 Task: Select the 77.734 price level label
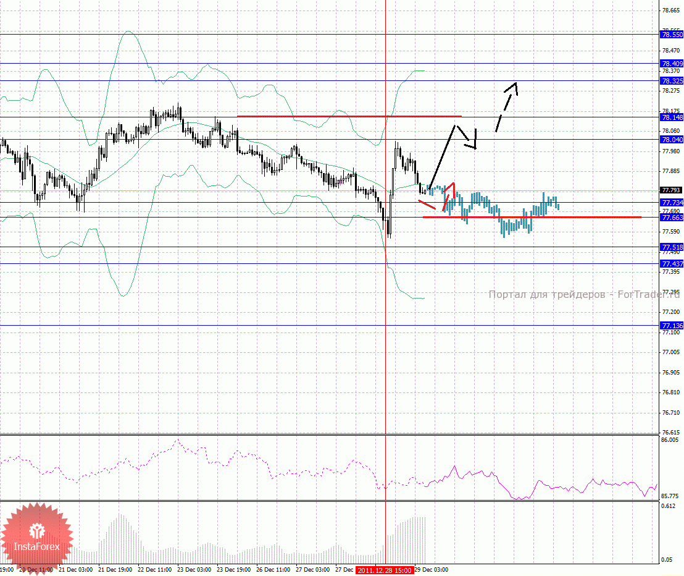[672, 203]
